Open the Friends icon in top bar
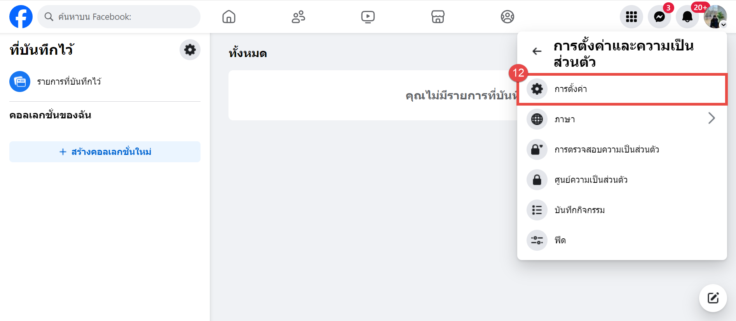 298,17
